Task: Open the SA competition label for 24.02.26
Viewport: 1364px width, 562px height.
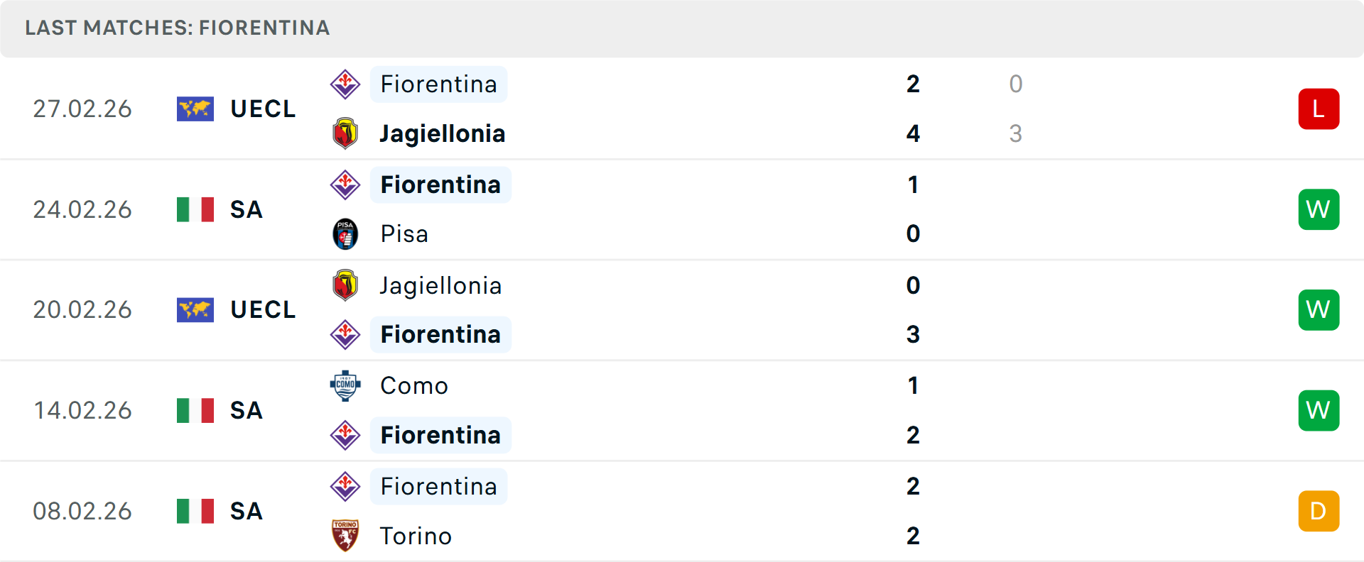Action: [246, 209]
